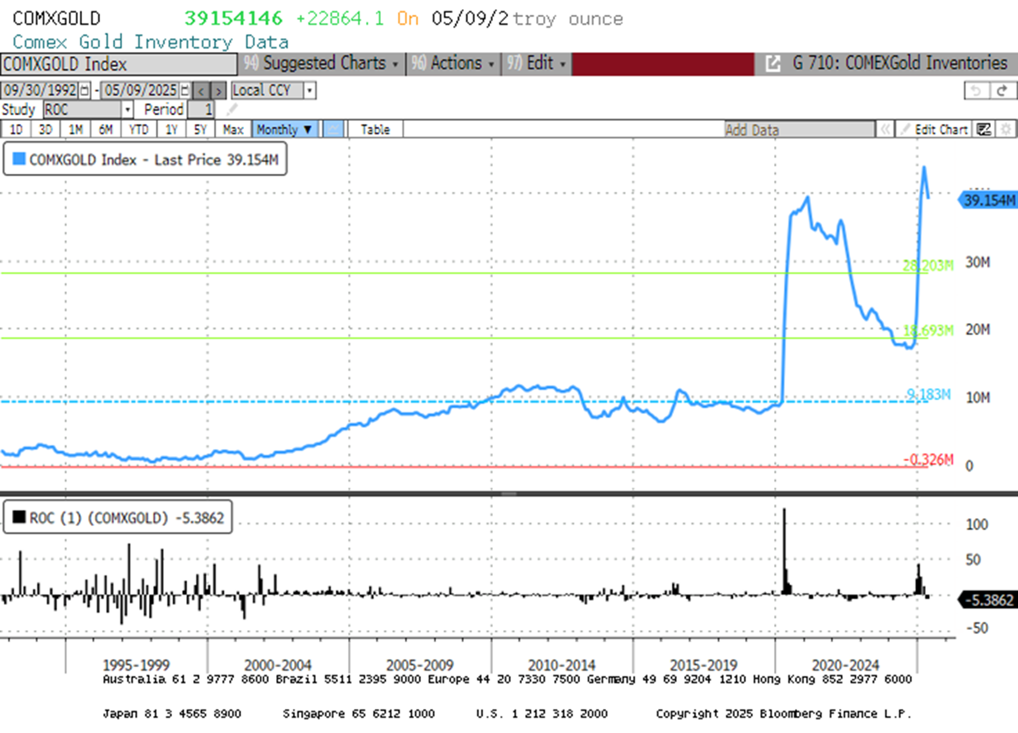Enable the Max time range

tap(233, 129)
